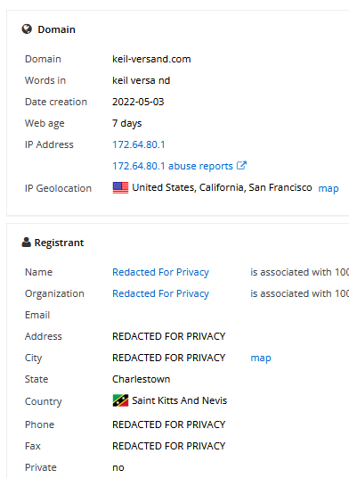349x478 pixels.
Task: Click the globe icon beside Domain heading
Action: (27, 29)
